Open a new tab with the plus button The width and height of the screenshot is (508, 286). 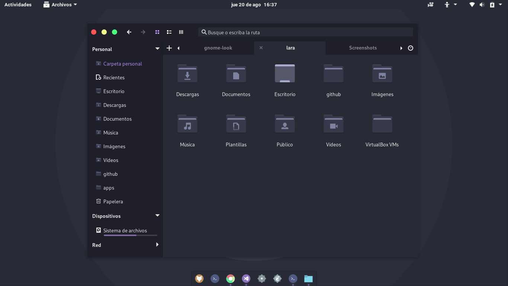169,48
